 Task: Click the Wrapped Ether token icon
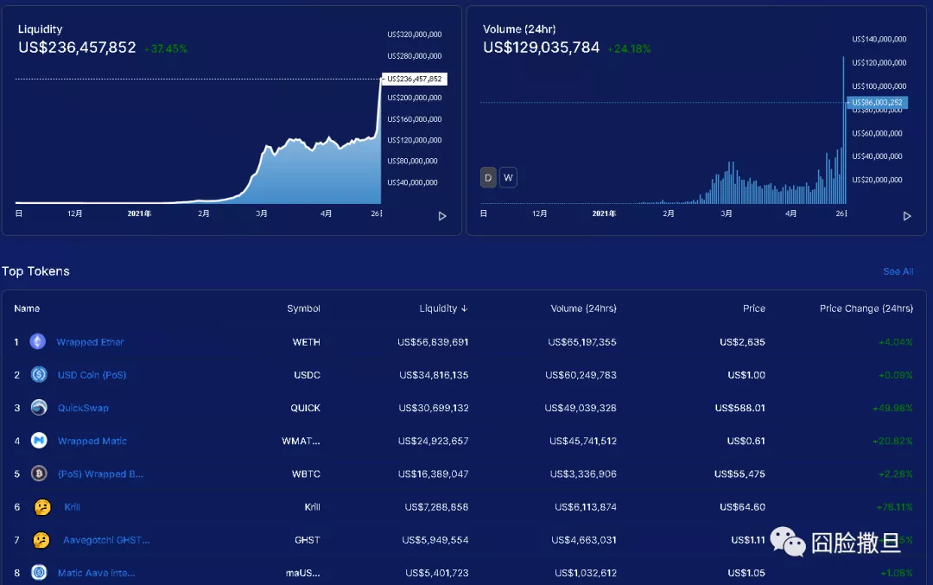coord(38,341)
